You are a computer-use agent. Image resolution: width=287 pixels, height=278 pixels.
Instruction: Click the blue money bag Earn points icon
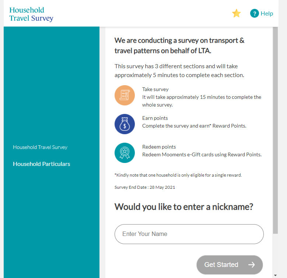click(125, 124)
